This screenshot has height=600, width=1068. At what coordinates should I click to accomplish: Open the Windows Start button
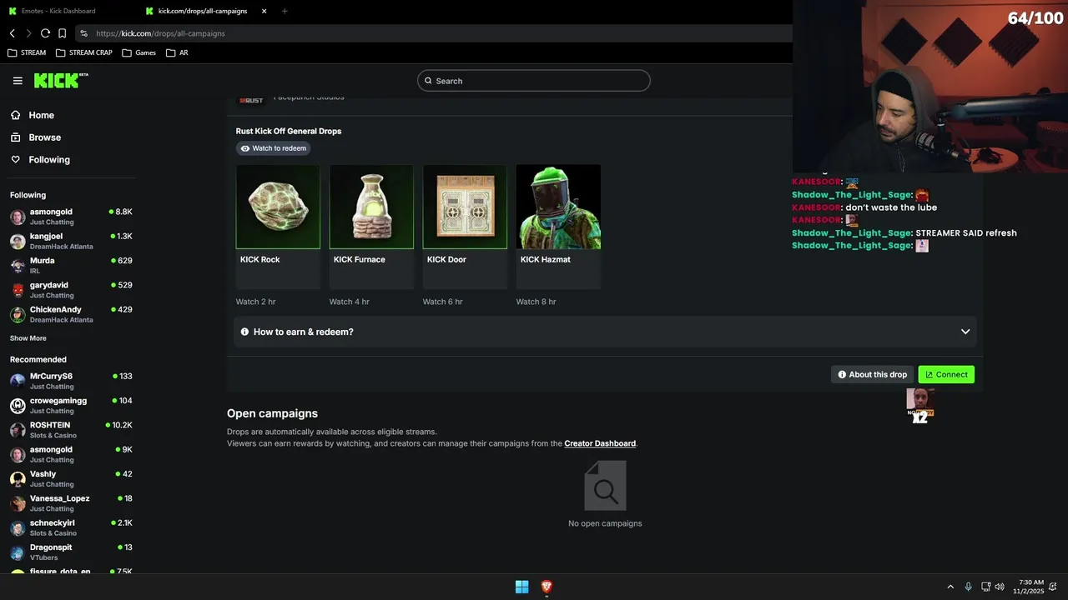pyautogui.click(x=521, y=587)
